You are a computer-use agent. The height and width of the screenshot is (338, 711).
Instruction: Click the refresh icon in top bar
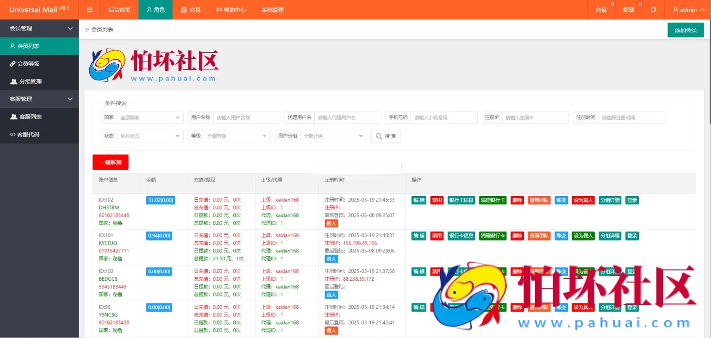pyautogui.click(x=653, y=9)
